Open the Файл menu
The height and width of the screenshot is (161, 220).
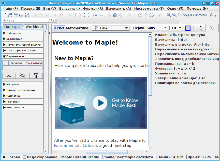point(10,9)
